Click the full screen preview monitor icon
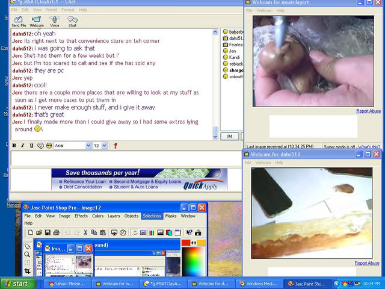The width and height of the screenshot is (385, 289). (114, 232)
